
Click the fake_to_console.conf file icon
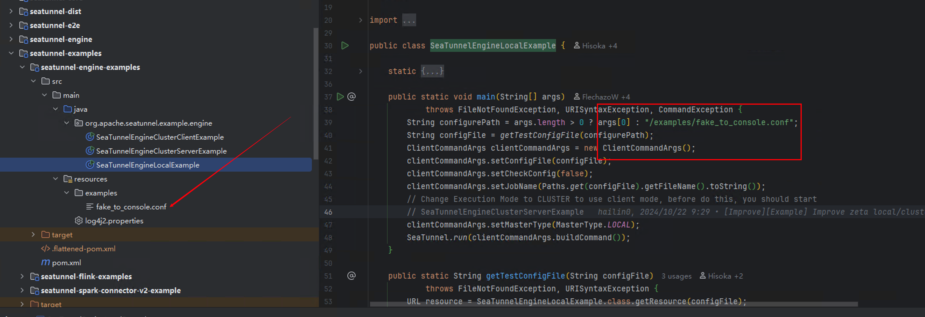click(90, 207)
